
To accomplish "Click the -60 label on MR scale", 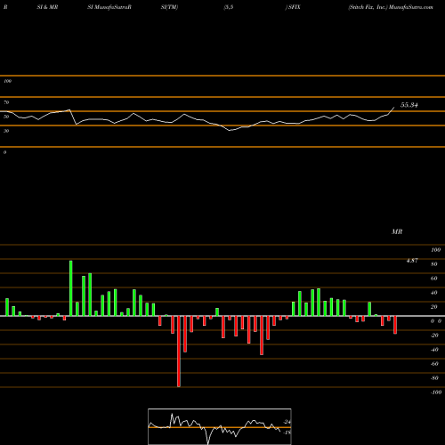I will point(434,364).
